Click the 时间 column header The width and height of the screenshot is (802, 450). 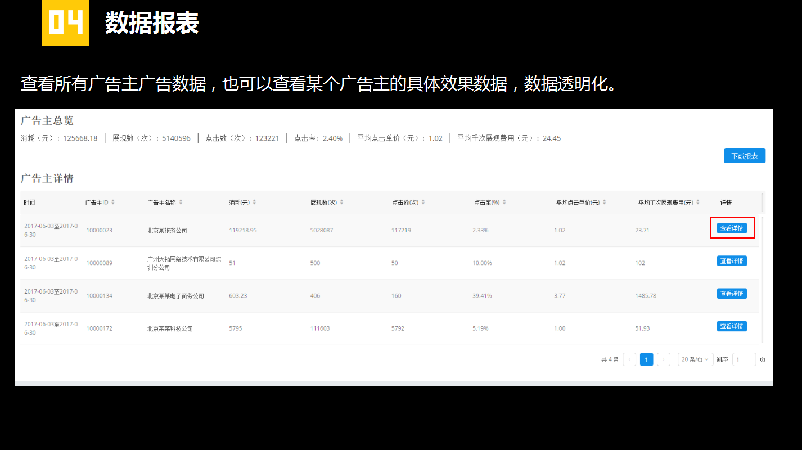click(x=30, y=202)
